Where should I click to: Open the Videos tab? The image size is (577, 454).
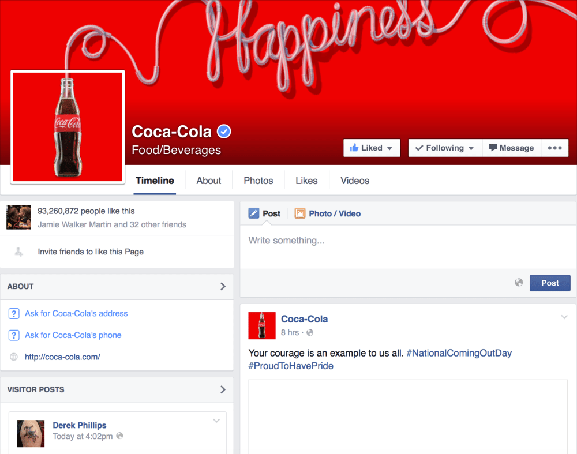354,181
